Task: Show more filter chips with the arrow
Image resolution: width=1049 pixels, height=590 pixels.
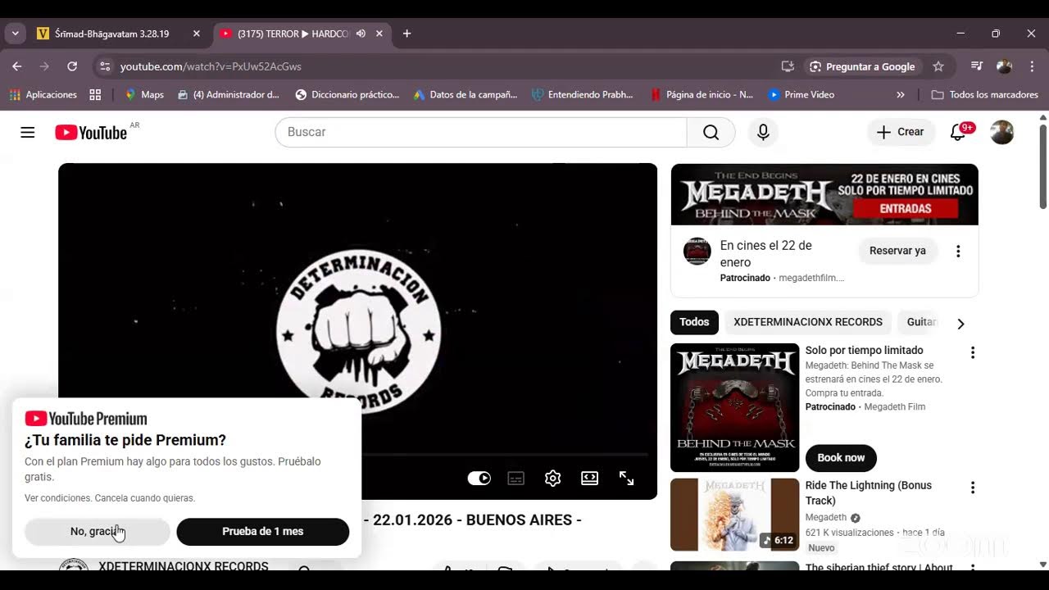Action: (960, 324)
